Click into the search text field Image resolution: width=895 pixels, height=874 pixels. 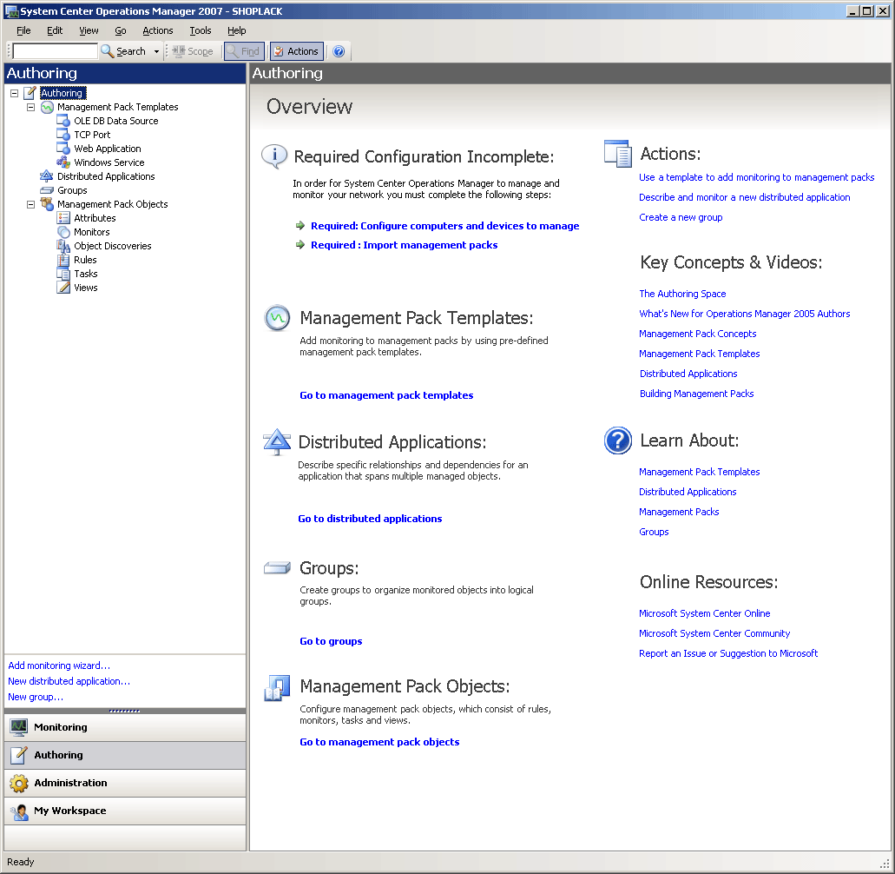coord(55,51)
